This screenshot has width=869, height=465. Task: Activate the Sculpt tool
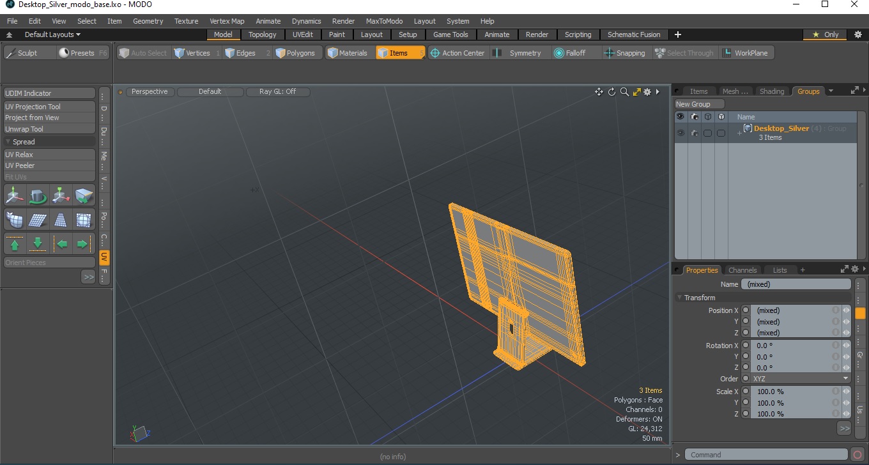point(29,53)
